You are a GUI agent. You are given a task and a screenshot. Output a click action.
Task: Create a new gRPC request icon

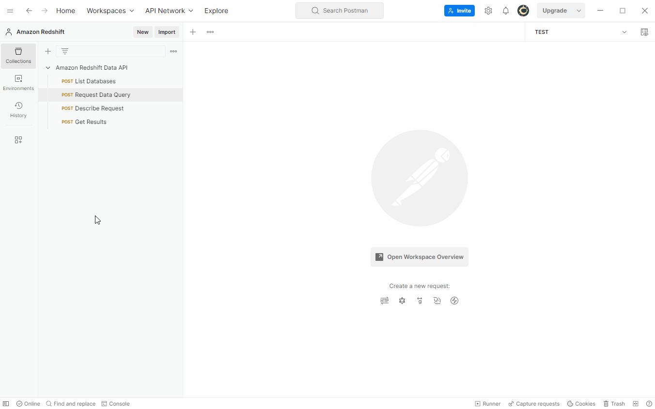coord(420,301)
